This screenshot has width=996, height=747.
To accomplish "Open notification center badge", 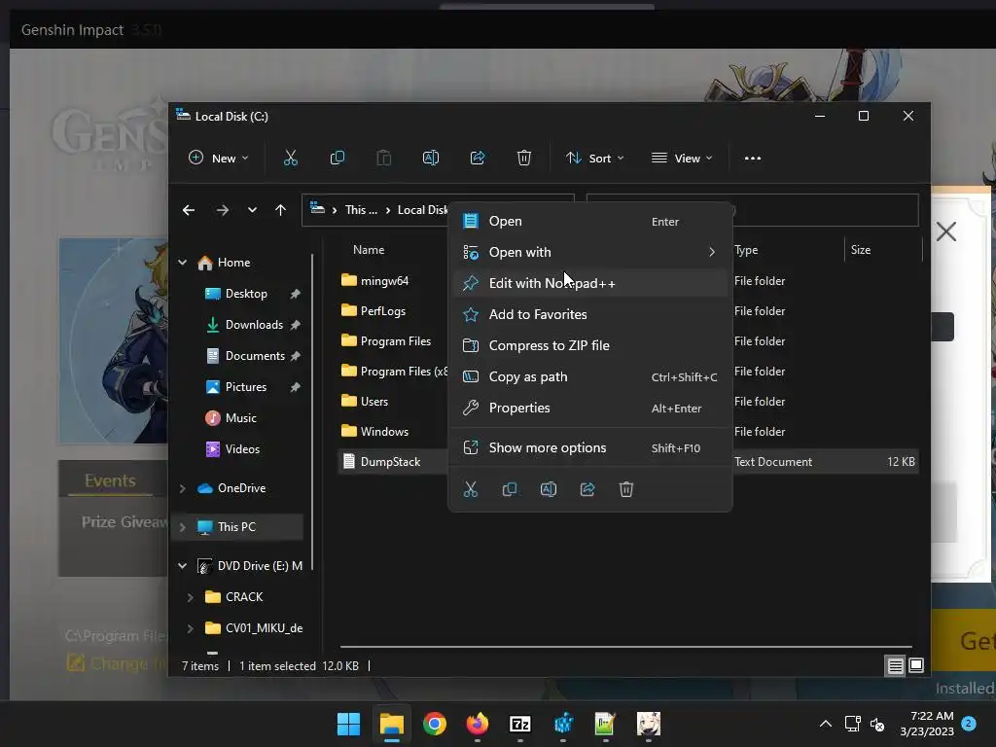I will [969, 724].
